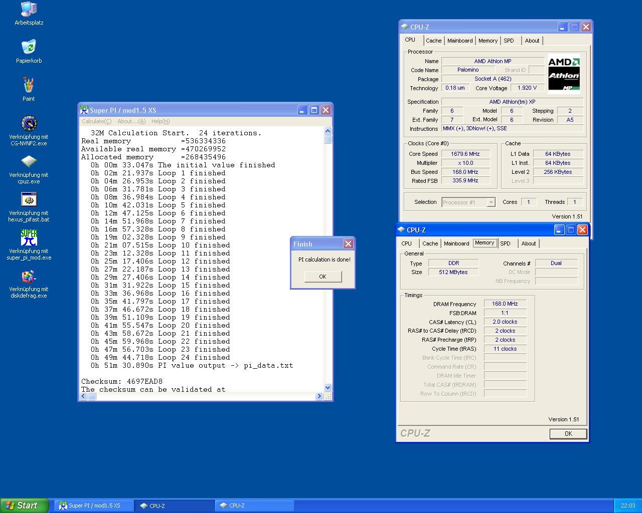Screen dimensions: 642x513
Task: Click the Super PI horizontal scrollbar thumb
Action: (92, 396)
